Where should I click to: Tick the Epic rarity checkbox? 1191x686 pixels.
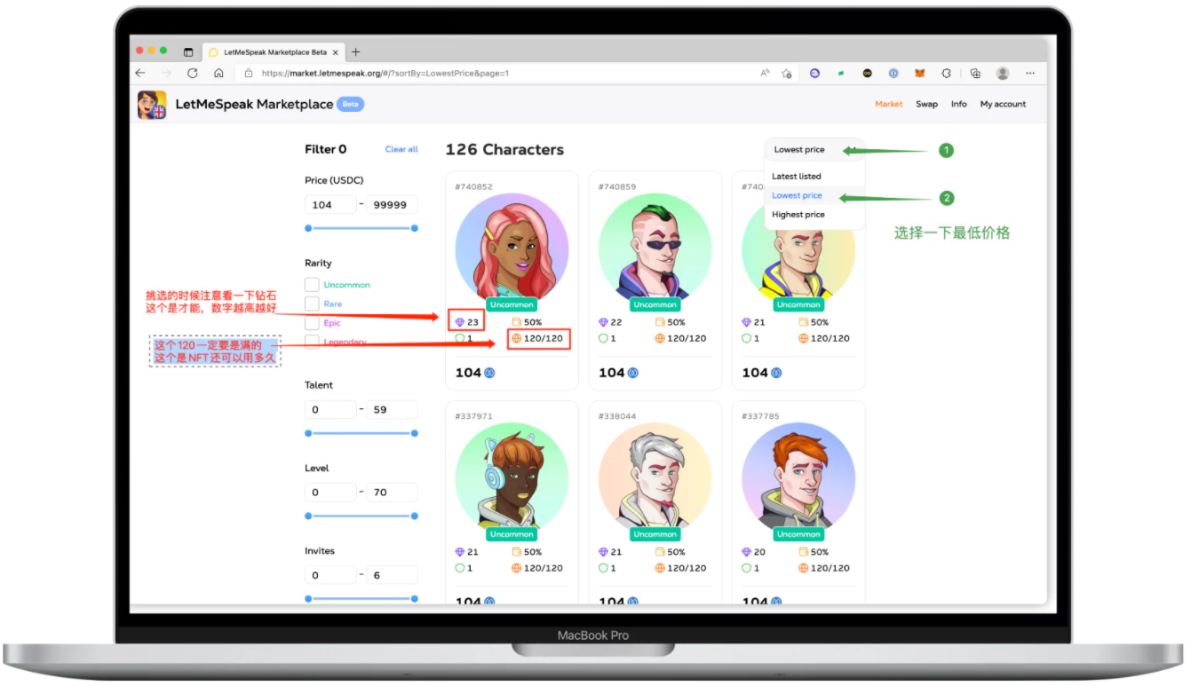click(312, 323)
